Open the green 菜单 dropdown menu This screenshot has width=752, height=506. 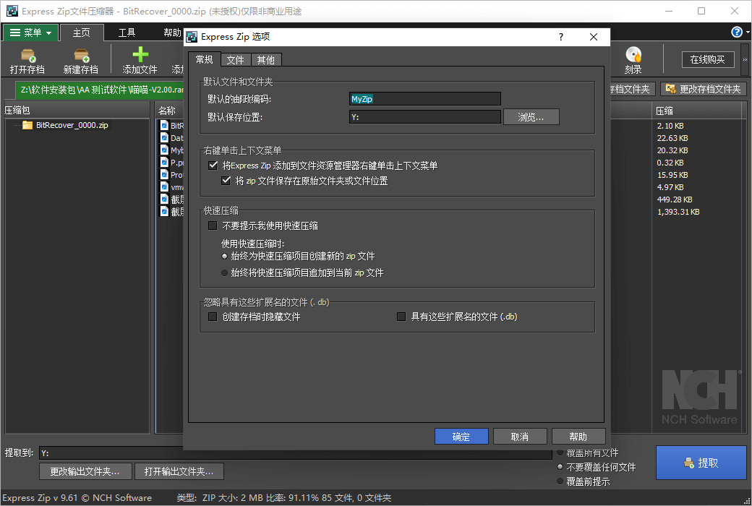click(30, 33)
